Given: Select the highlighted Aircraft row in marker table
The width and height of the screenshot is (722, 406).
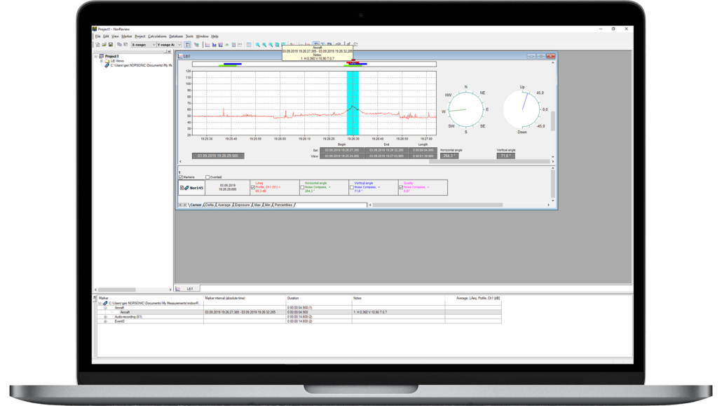Looking at the screenshot, I should coord(299,313).
